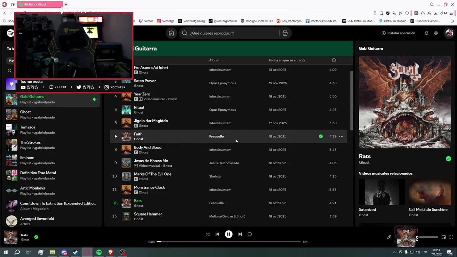Open File Explorer from the taskbar
The height and width of the screenshot is (257, 457).
(52, 252)
